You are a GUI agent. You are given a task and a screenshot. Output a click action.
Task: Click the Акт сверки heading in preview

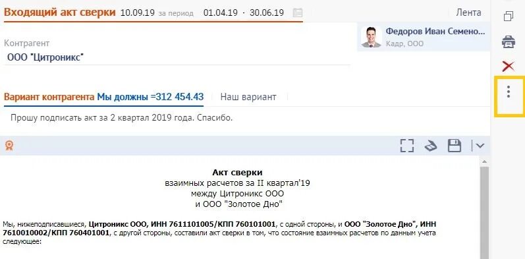(237, 173)
